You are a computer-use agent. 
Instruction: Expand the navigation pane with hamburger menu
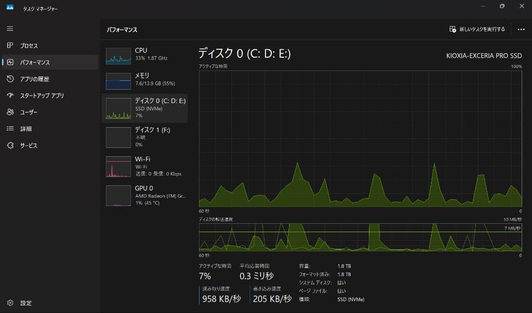point(10,29)
